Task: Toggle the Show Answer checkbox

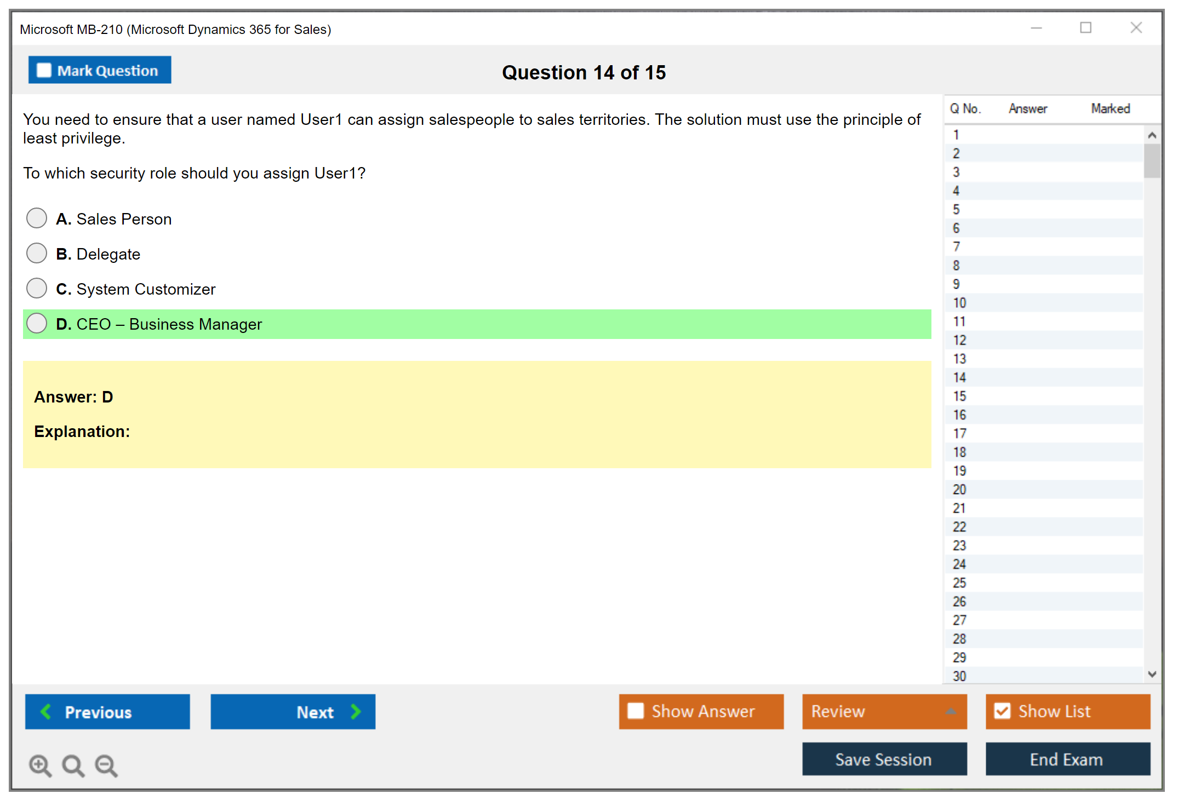Action: [636, 711]
